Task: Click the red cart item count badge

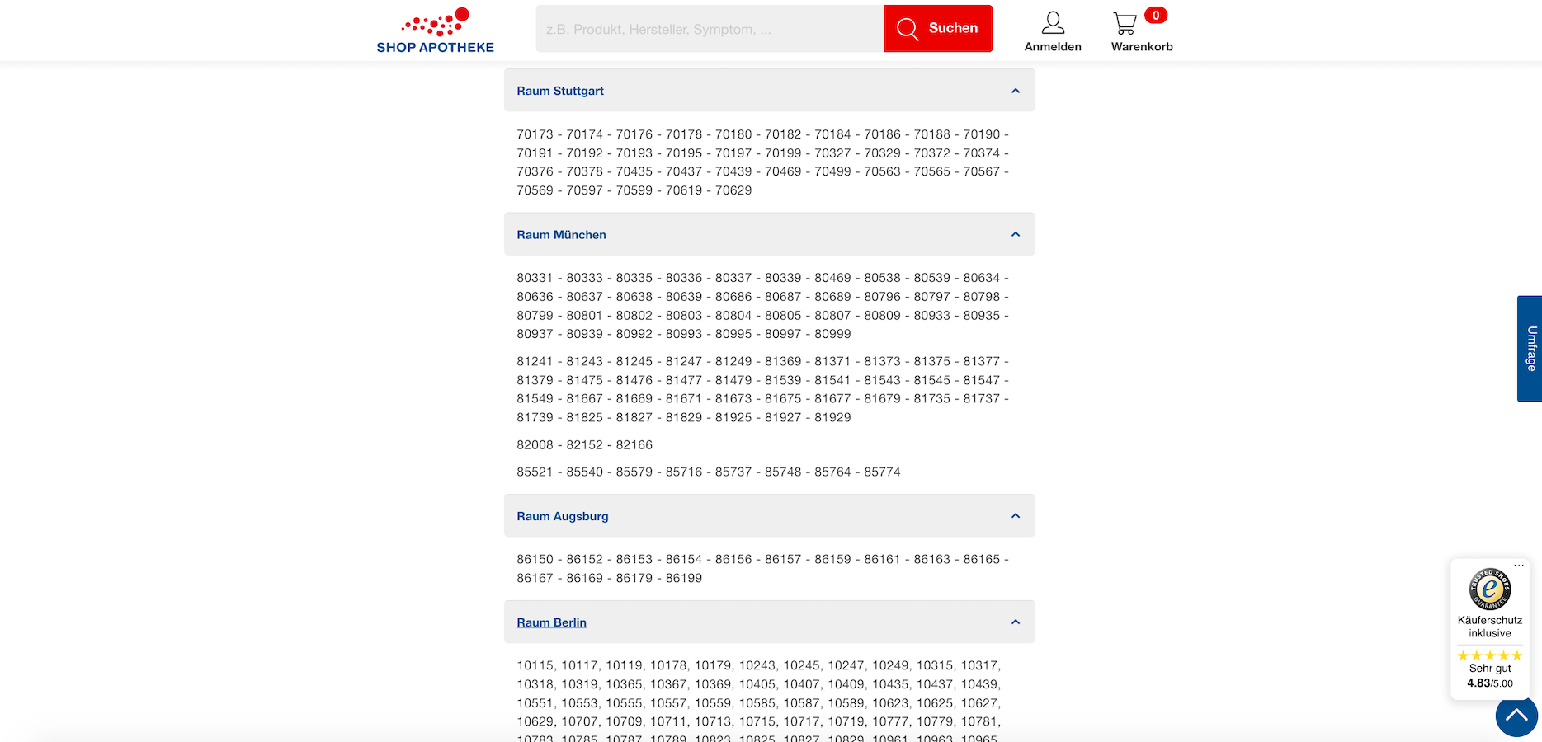Action: [x=1156, y=15]
